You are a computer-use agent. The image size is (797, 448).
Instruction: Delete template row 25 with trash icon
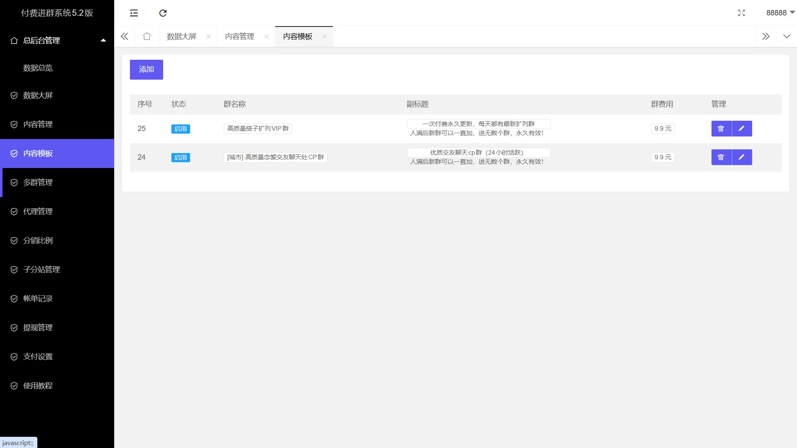(721, 129)
